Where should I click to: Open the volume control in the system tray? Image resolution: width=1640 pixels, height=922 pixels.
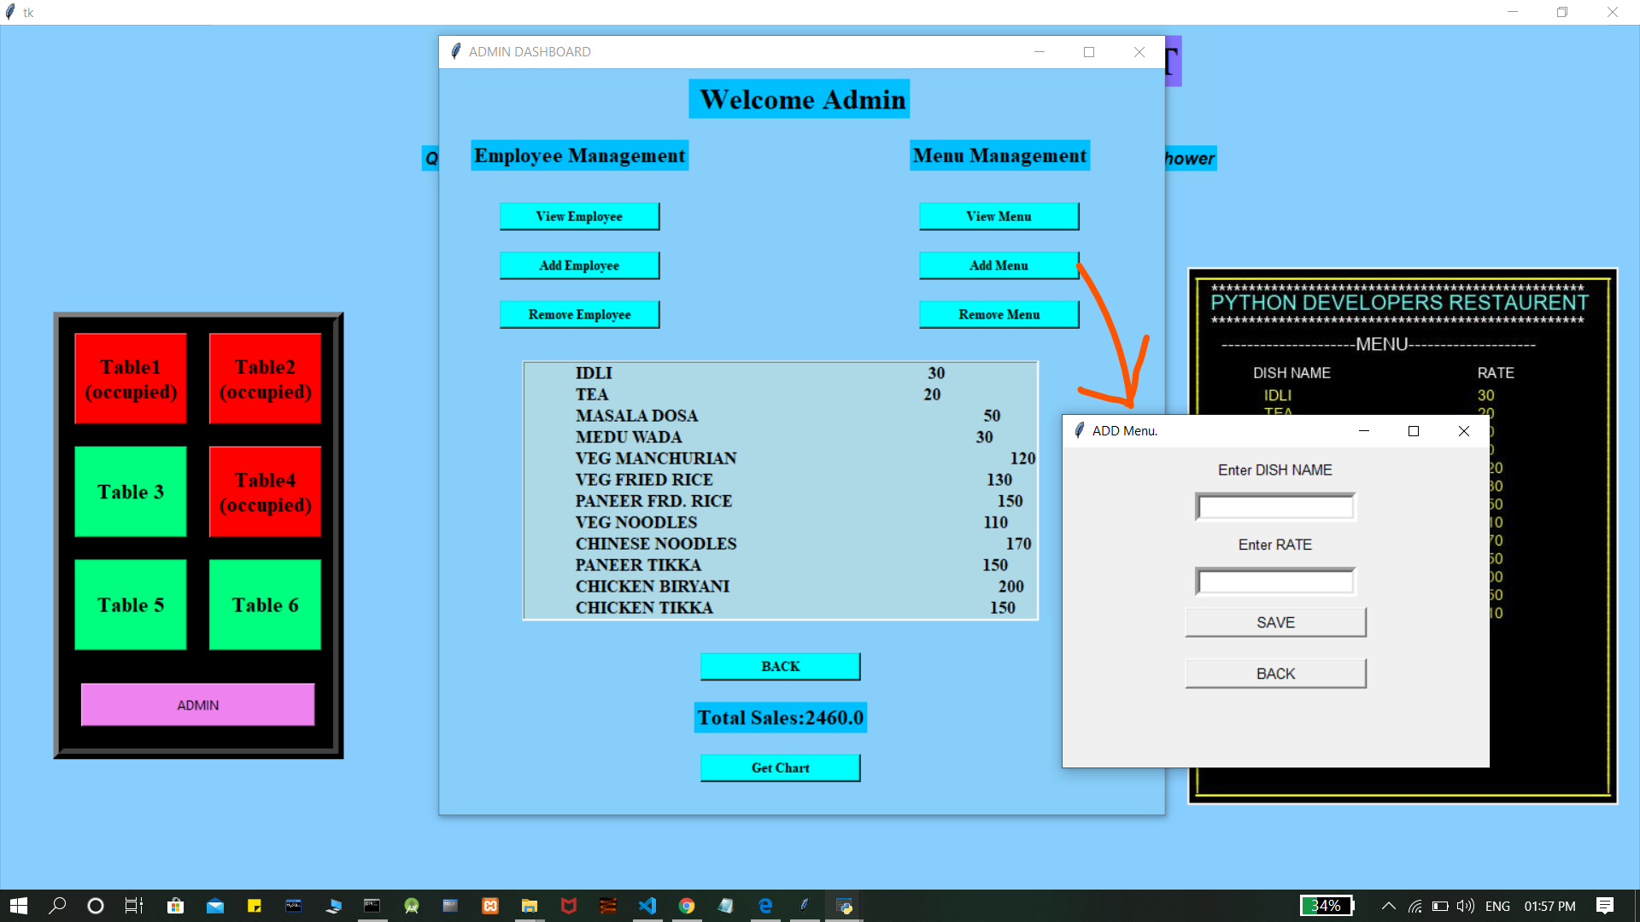pos(1465,906)
